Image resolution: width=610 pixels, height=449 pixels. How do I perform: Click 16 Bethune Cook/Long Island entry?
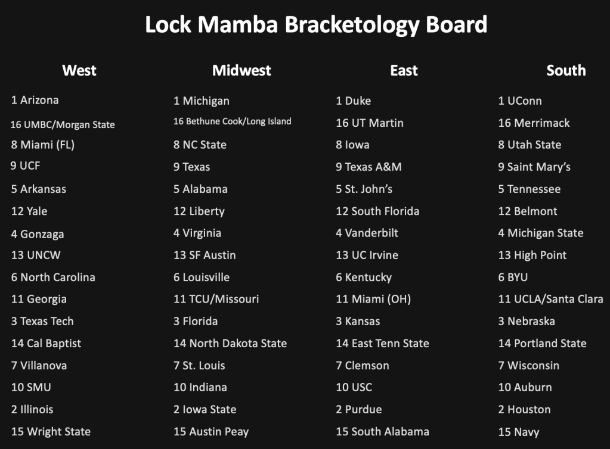tap(233, 121)
